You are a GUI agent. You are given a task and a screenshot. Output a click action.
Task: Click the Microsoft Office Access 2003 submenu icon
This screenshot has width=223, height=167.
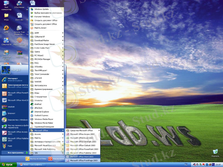pos(67,134)
